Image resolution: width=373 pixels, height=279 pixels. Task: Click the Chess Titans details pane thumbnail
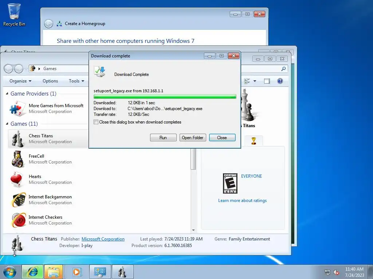[x=17, y=243]
